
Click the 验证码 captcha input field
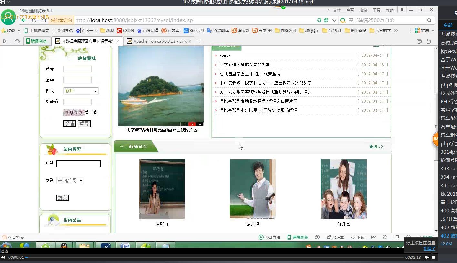click(x=77, y=102)
